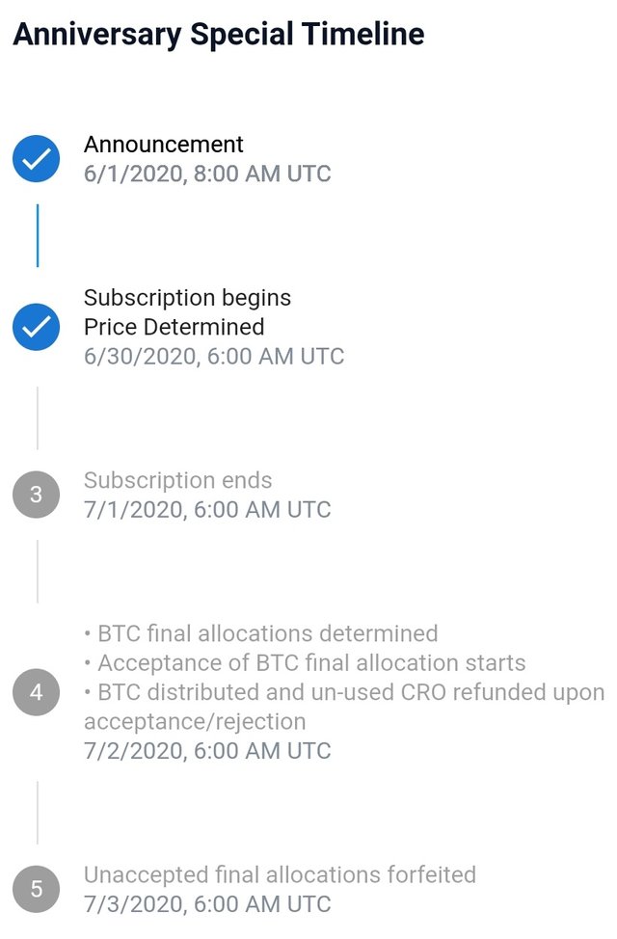
Task: Click the Subscription begins label
Action: point(187,298)
